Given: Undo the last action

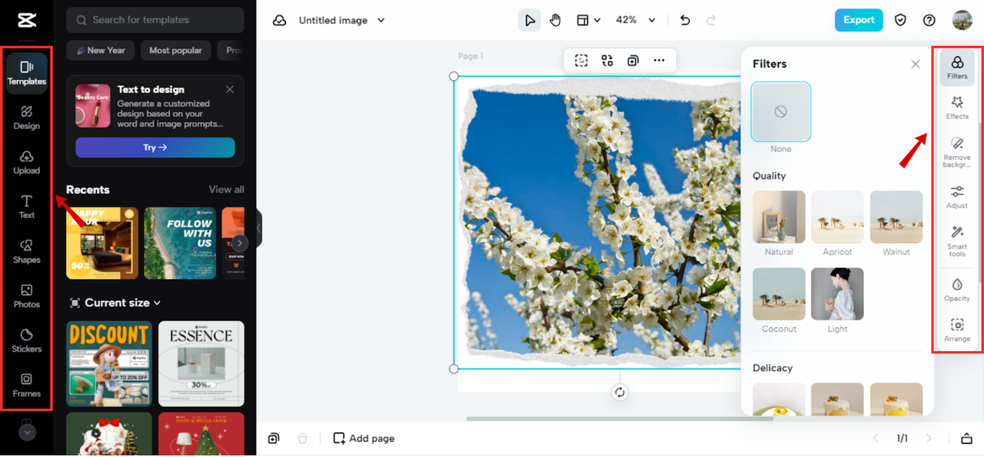Looking at the screenshot, I should coord(685,21).
